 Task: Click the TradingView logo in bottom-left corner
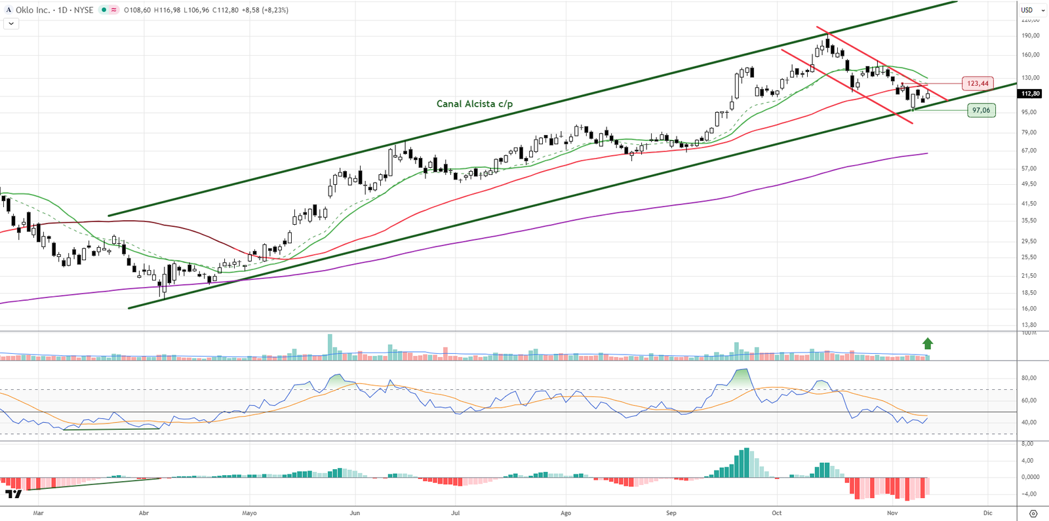point(13,493)
